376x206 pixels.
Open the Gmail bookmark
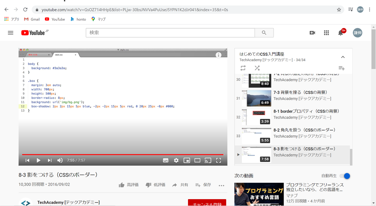[32, 19]
